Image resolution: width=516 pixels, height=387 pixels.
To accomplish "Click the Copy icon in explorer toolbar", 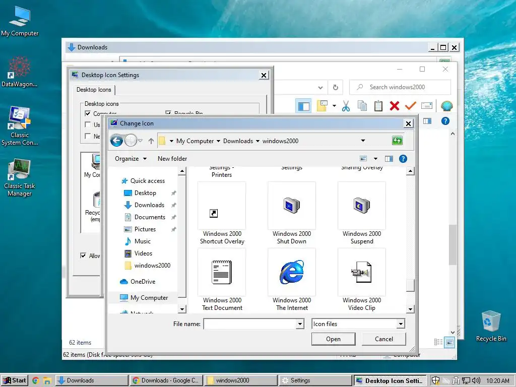I will (x=362, y=106).
